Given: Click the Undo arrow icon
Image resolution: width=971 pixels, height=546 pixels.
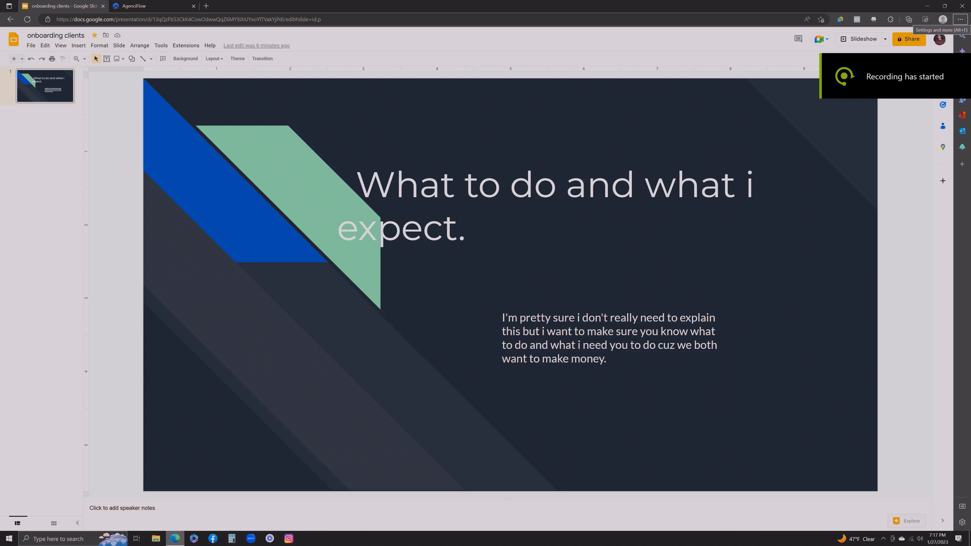Looking at the screenshot, I should click(31, 58).
